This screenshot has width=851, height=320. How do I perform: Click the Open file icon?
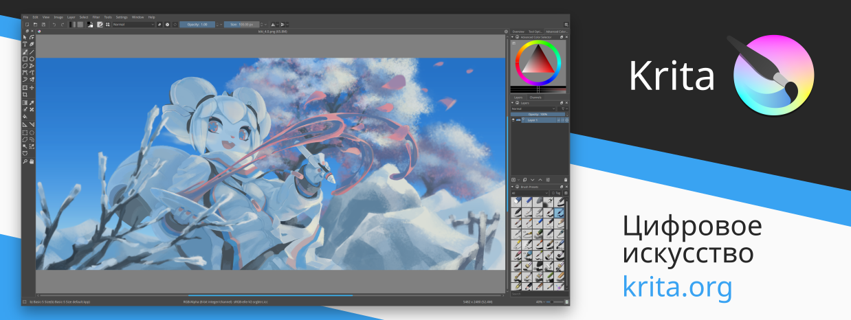tap(35, 25)
